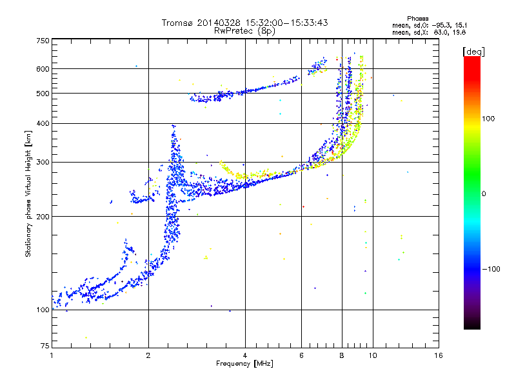Click the x-axis tick label '6'
The width and height of the screenshot is (516, 387).
(301, 355)
